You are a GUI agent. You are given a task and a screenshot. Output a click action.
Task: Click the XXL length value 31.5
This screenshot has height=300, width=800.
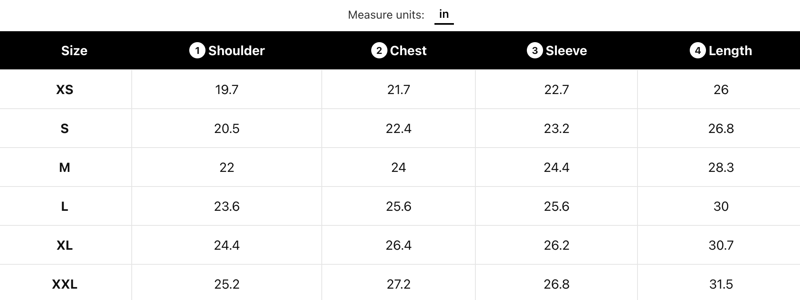click(721, 284)
